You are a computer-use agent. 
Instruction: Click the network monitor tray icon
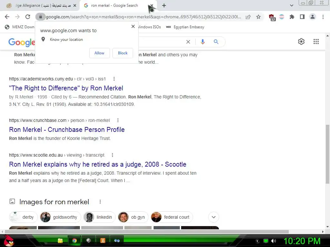266,241
